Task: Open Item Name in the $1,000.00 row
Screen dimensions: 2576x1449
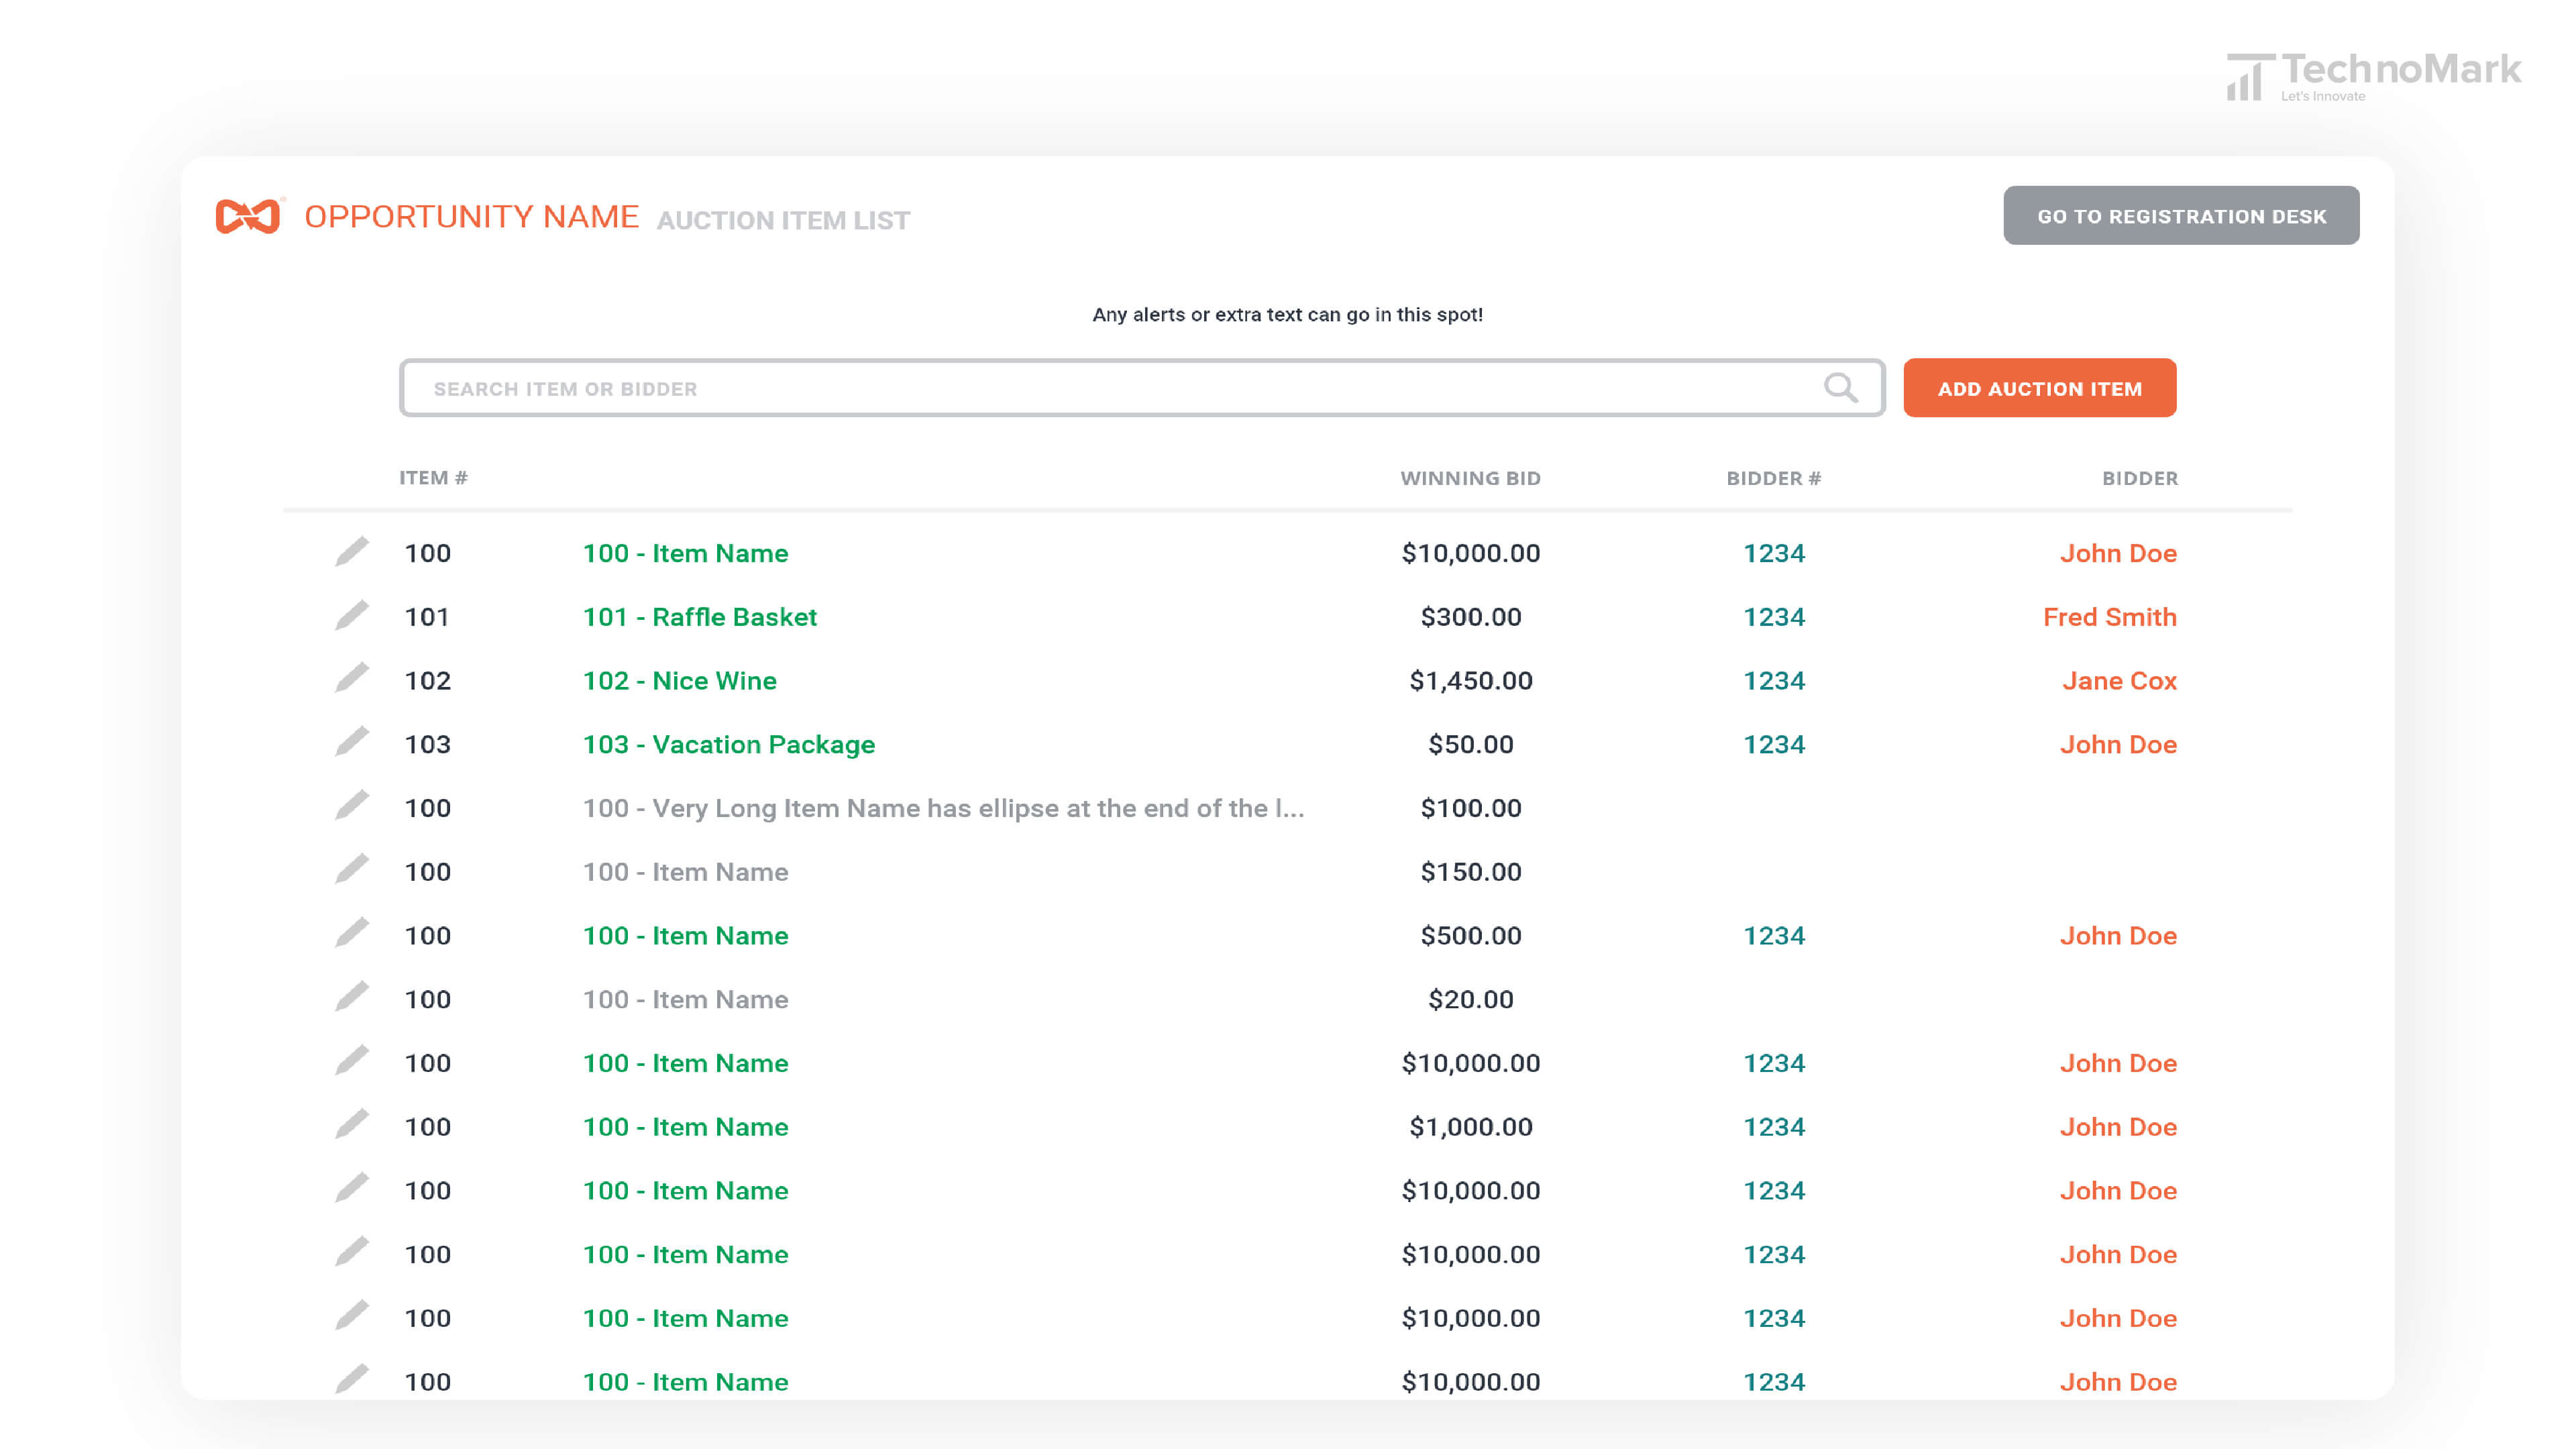Action: pos(686,1127)
